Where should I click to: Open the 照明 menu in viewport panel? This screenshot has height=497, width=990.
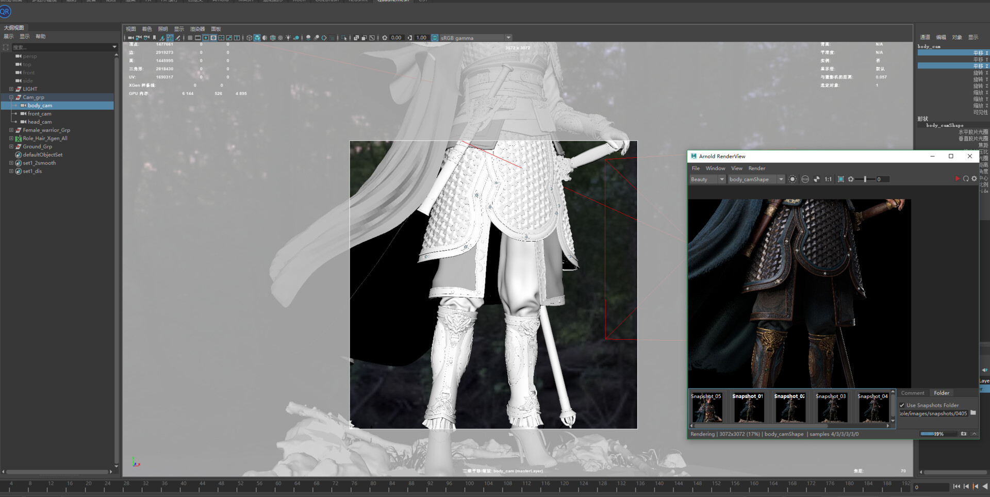point(163,29)
